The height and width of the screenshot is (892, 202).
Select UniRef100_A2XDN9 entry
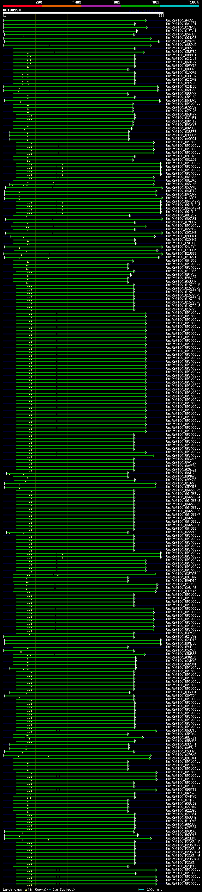181,79
